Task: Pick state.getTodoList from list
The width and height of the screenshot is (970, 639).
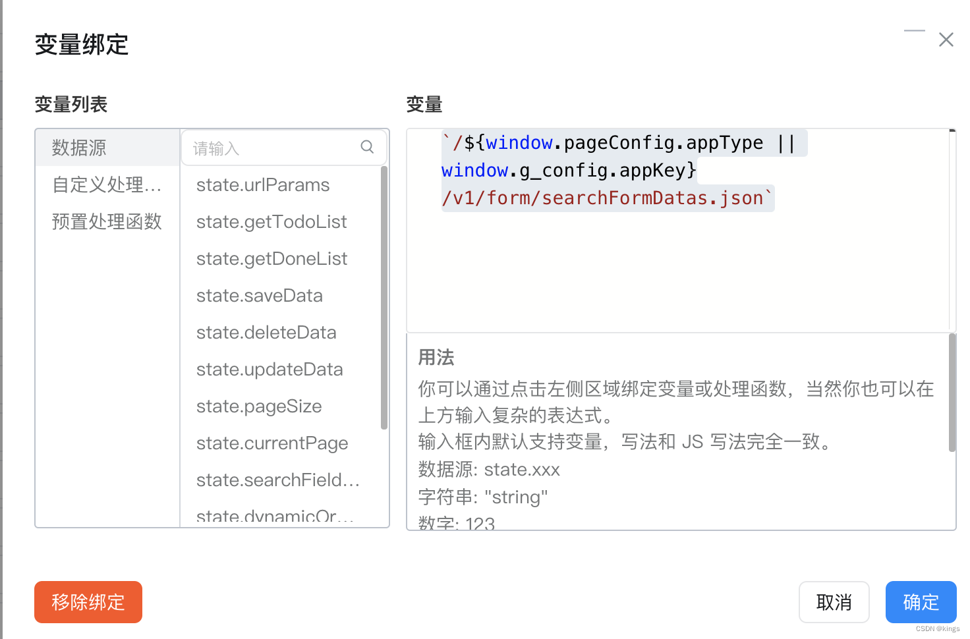Action: point(271,222)
